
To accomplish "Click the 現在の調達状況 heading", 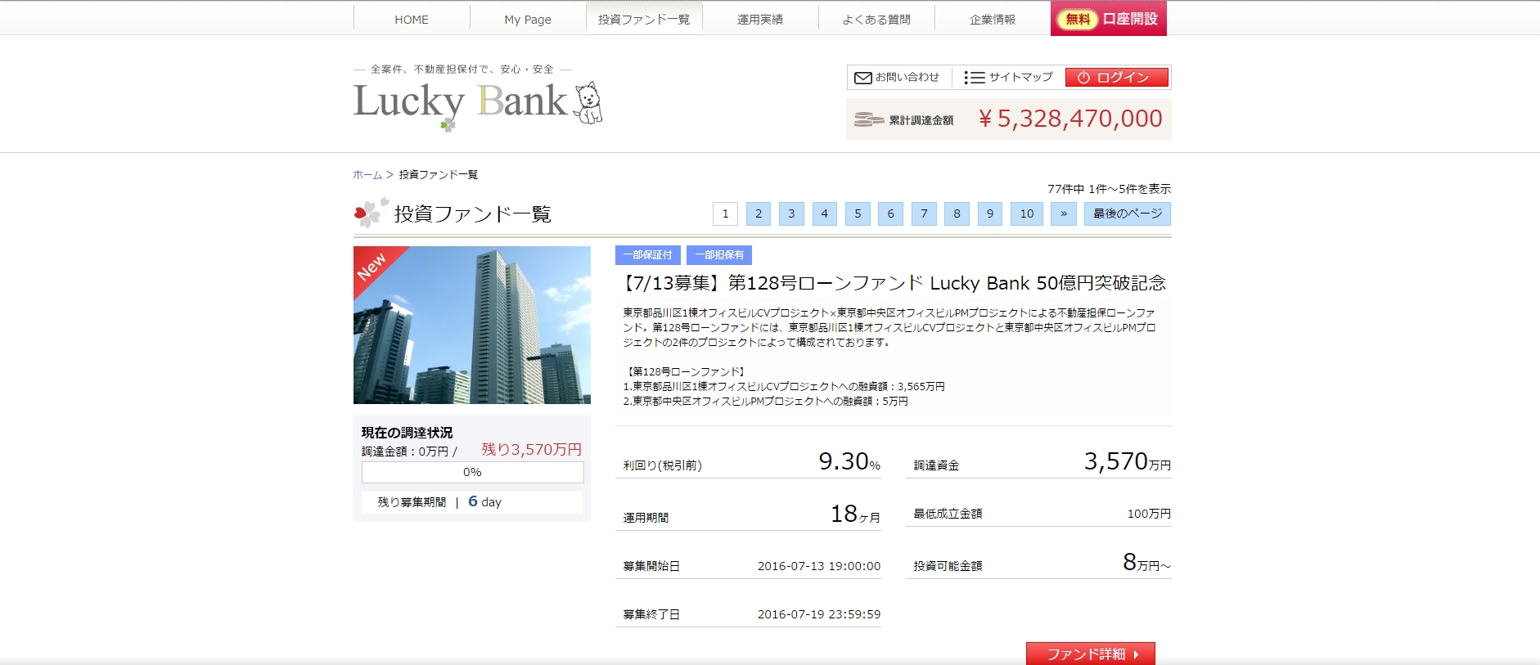I will pyautogui.click(x=407, y=433).
